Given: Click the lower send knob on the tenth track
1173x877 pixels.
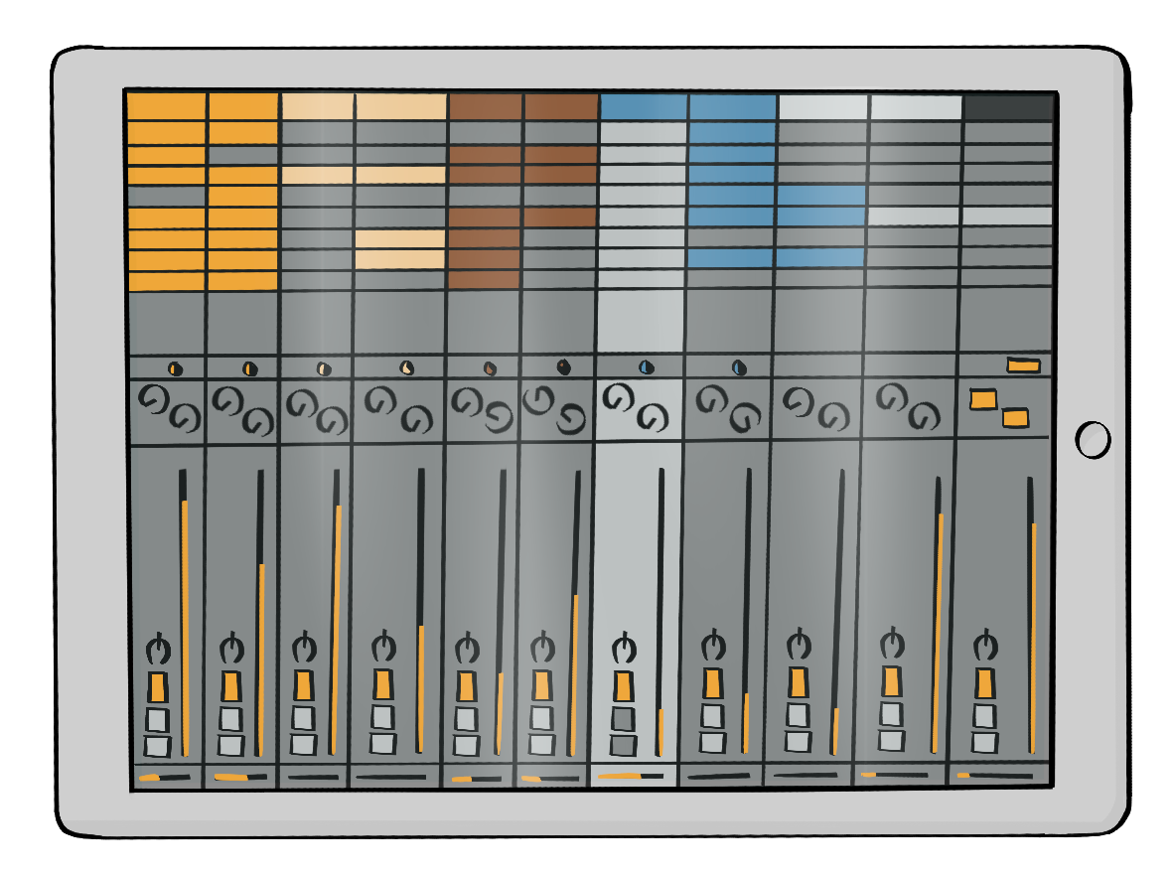Looking at the screenshot, I should click(x=924, y=414).
